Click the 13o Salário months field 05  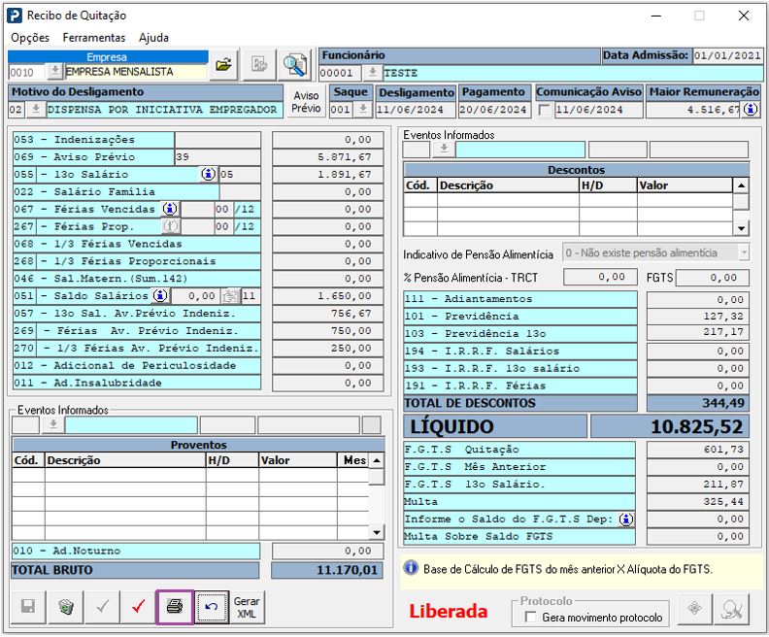pyautogui.click(x=240, y=174)
